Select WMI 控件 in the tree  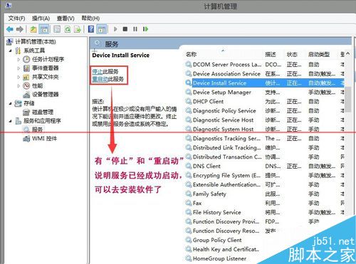[44, 139]
